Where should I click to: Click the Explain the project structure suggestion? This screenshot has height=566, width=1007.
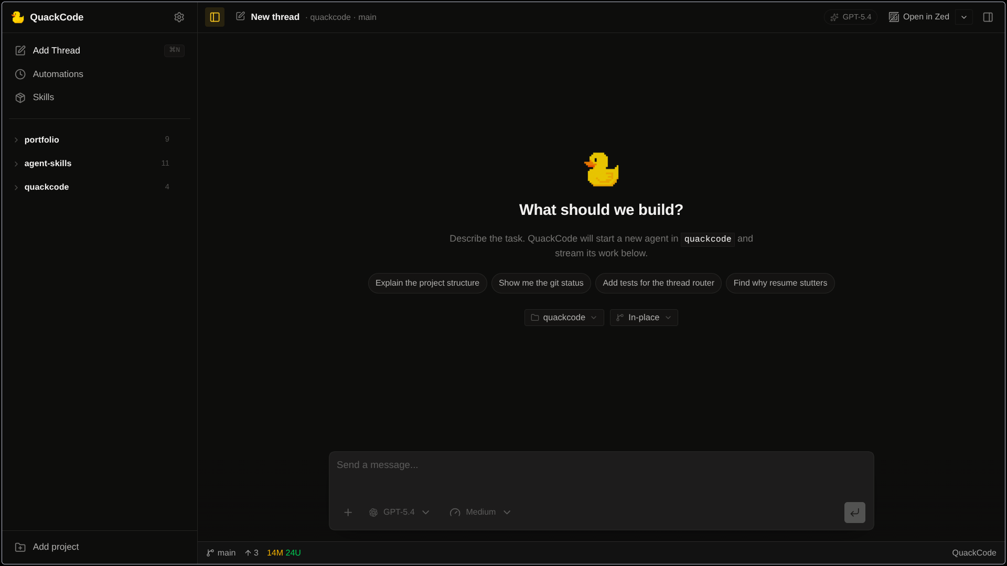click(x=427, y=283)
